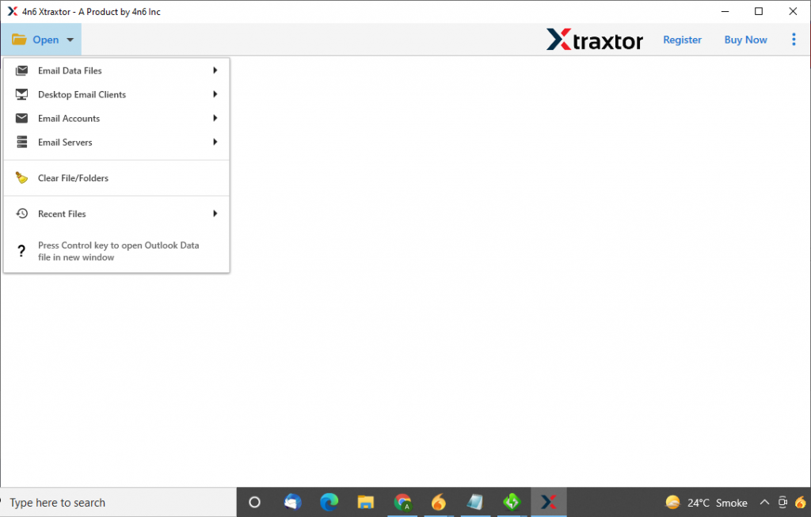The height and width of the screenshot is (517, 811).
Task: Click the yellow folder icon on Open button
Action: pos(19,39)
